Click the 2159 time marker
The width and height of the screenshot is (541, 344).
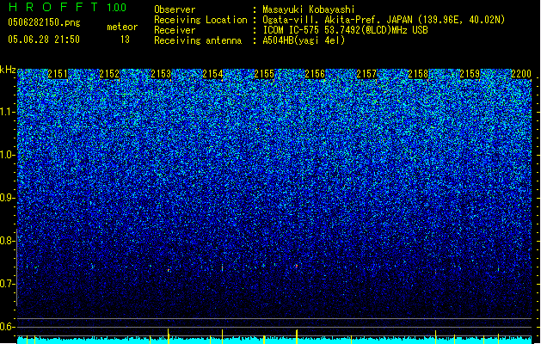470,74
